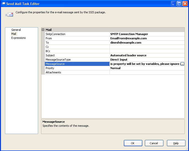Maximize the Send Mail Task Editor window
Screen dimensions: 189x151
click(179, 4)
